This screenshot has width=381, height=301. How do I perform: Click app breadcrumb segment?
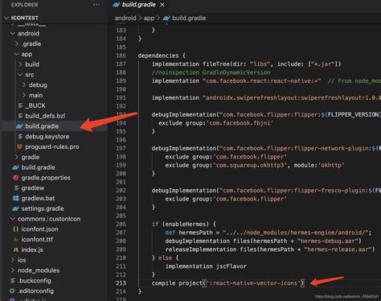click(x=149, y=19)
